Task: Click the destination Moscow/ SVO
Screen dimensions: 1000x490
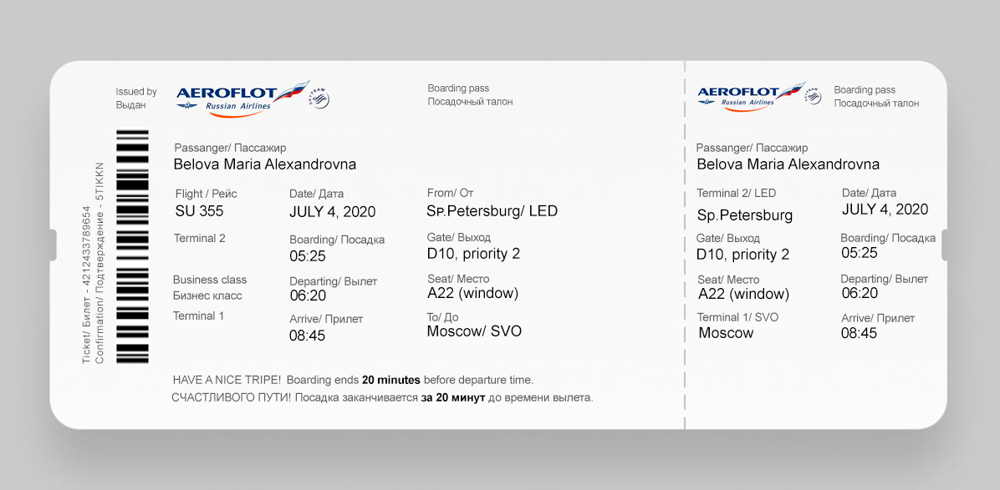Action: (474, 331)
